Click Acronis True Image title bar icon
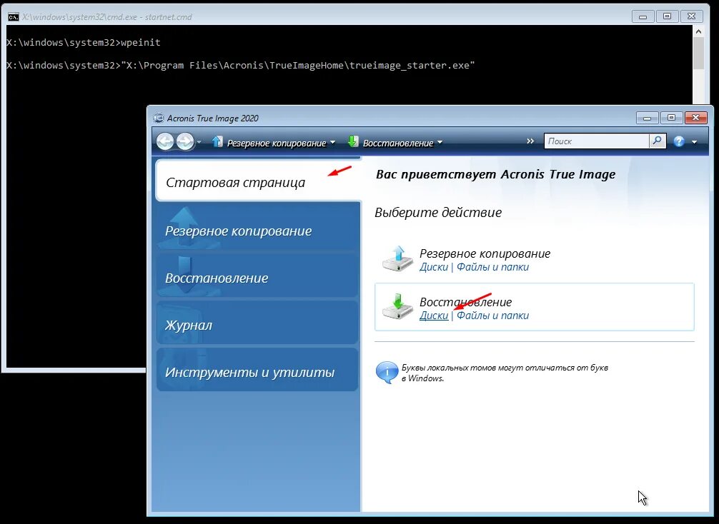This screenshot has height=524, width=719. coord(158,119)
